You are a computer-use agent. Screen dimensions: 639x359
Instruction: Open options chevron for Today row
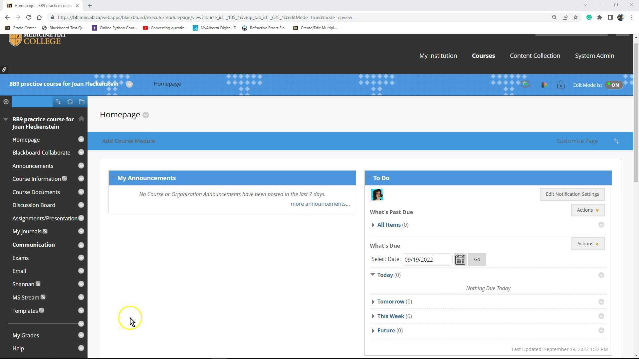[601, 275]
